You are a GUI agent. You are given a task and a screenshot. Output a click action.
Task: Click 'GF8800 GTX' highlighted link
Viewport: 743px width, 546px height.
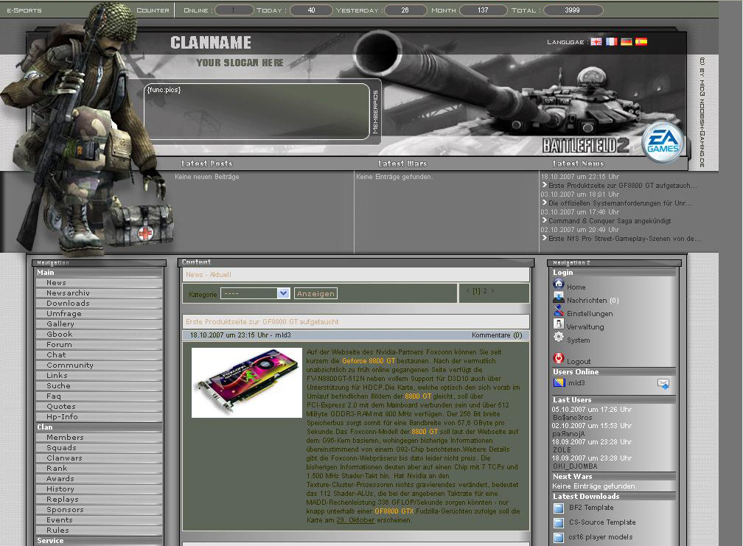coord(394,511)
